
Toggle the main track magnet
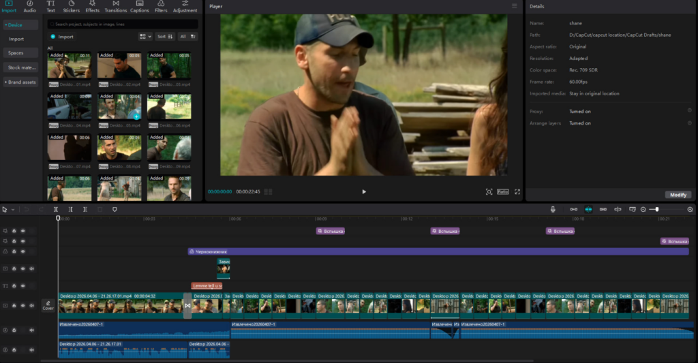[574, 210]
